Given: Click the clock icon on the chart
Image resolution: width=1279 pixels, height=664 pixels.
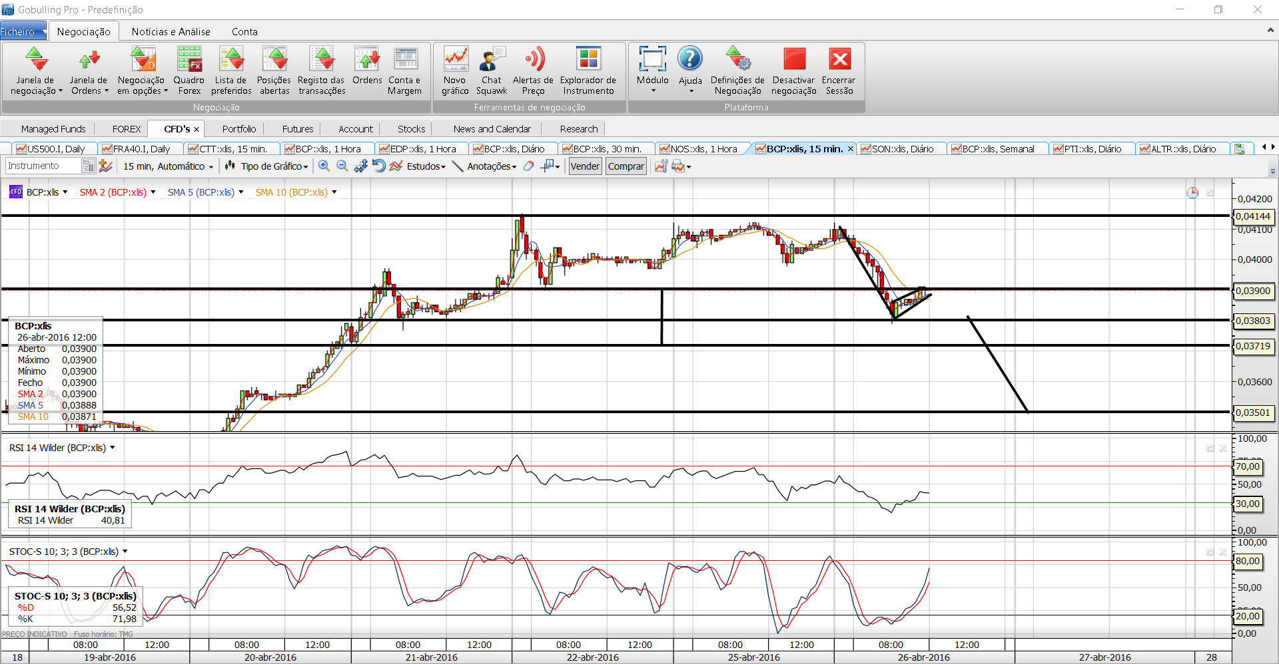Looking at the screenshot, I should click(1192, 193).
